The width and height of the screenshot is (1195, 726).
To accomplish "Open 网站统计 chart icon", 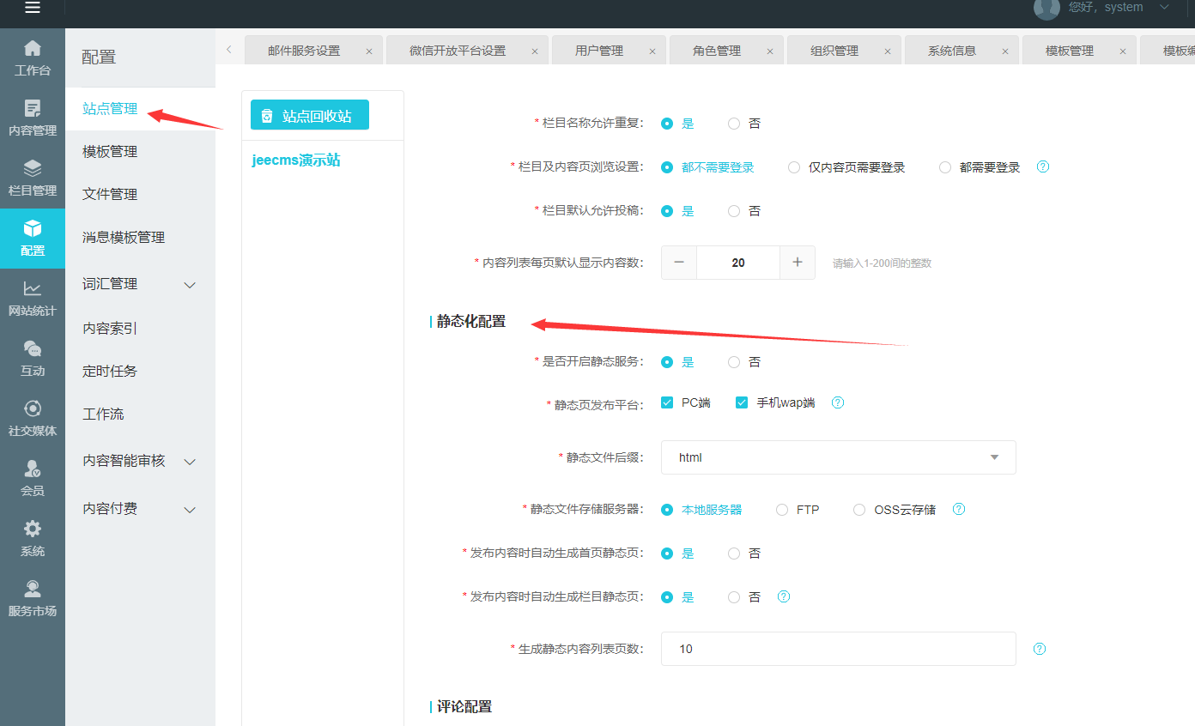I will [x=33, y=288].
